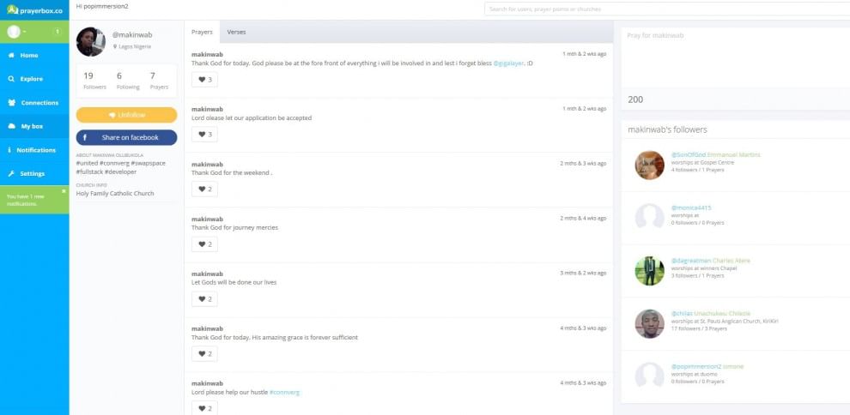Open @monica4415 follower profile link
The image size is (850, 415).
point(691,207)
